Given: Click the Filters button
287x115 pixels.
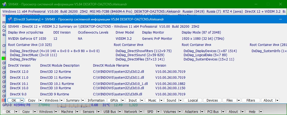Looking at the screenshot, I should pyautogui.click(x=251, y=100).
